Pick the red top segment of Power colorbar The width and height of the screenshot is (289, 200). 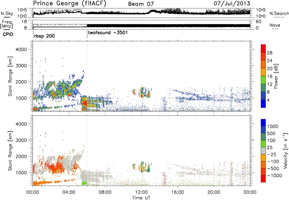click(263, 48)
